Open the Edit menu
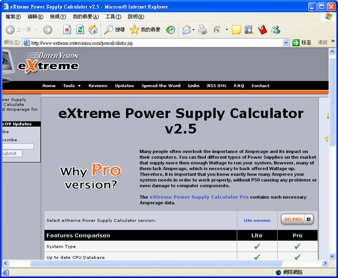This screenshot has height=278, width=338. 35,16
